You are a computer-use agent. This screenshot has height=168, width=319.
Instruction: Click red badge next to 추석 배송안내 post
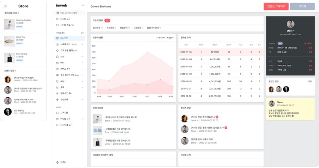[217, 117]
